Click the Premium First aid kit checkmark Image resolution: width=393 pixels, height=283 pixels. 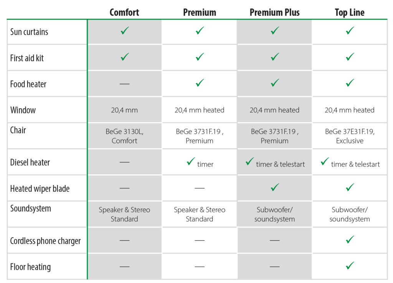tap(200, 57)
